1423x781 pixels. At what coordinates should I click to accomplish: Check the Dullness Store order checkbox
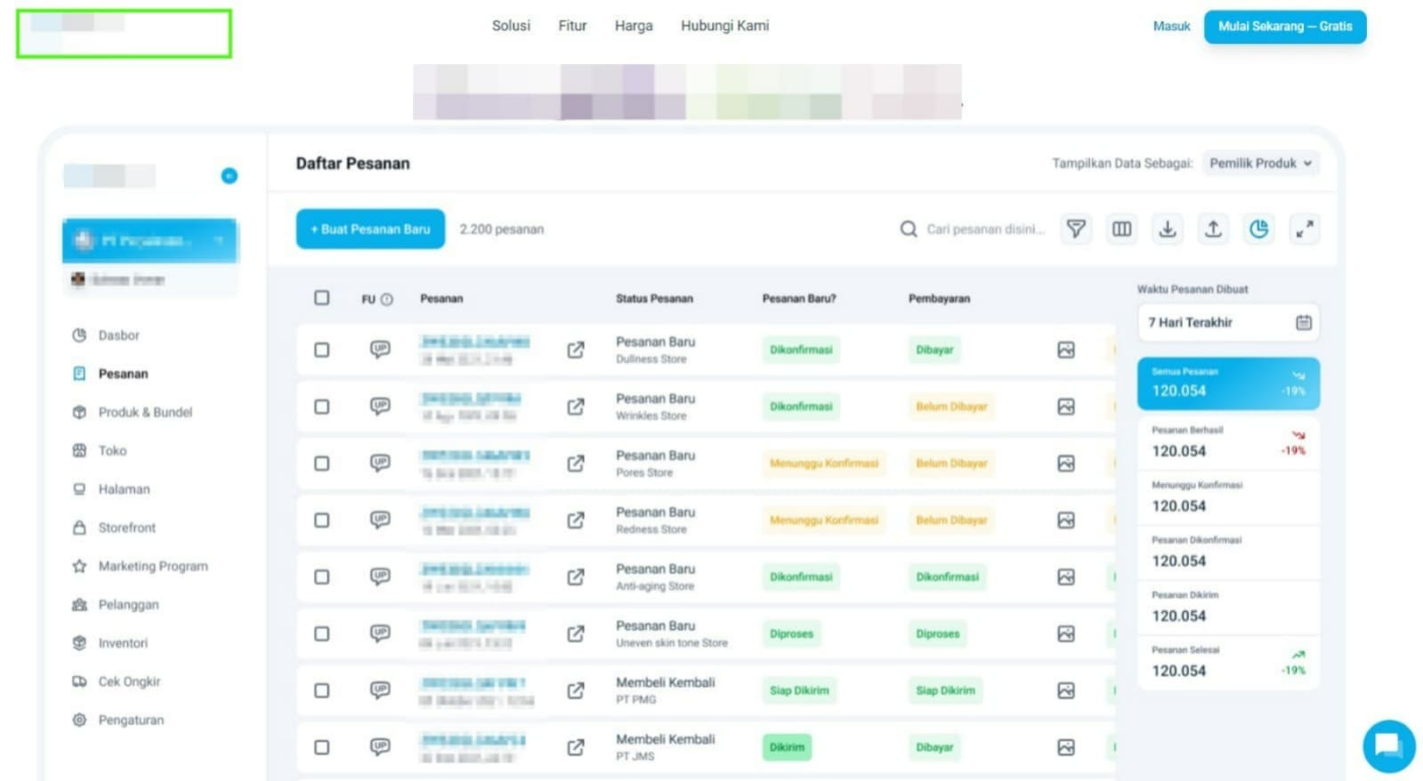pos(322,350)
